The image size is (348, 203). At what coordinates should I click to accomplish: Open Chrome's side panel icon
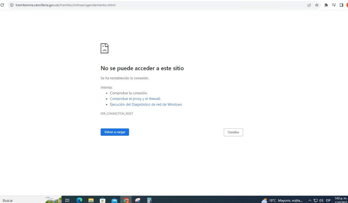click(x=341, y=5)
